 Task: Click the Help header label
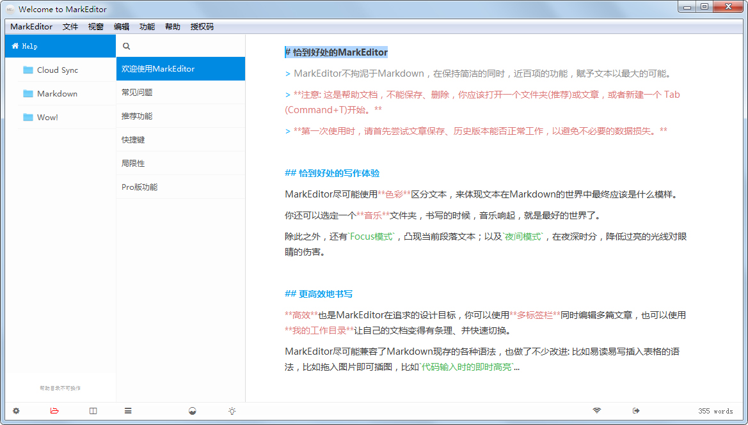(29, 46)
